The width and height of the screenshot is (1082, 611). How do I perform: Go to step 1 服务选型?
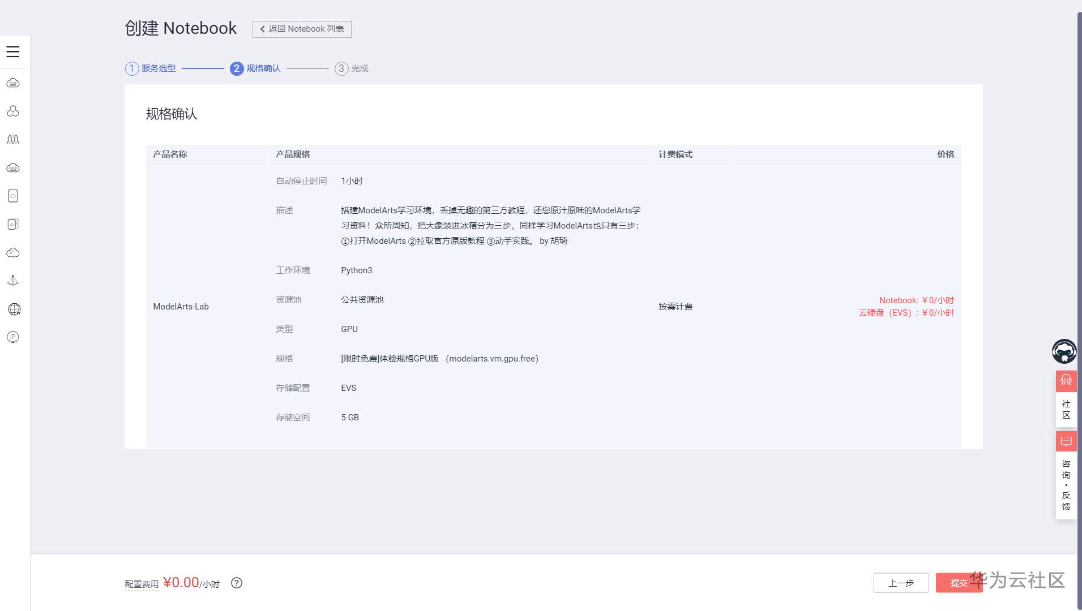pyautogui.click(x=151, y=68)
